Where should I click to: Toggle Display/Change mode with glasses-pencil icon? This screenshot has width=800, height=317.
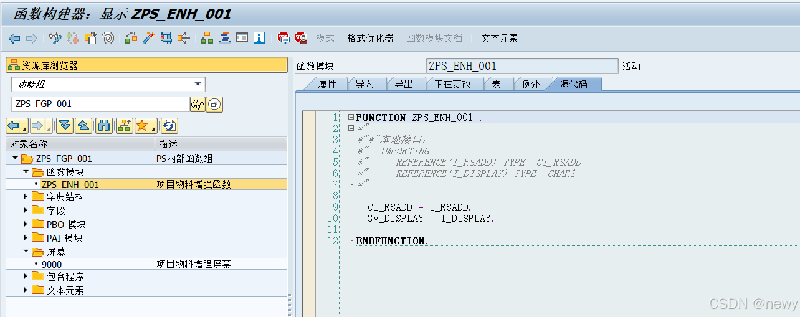[55, 38]
